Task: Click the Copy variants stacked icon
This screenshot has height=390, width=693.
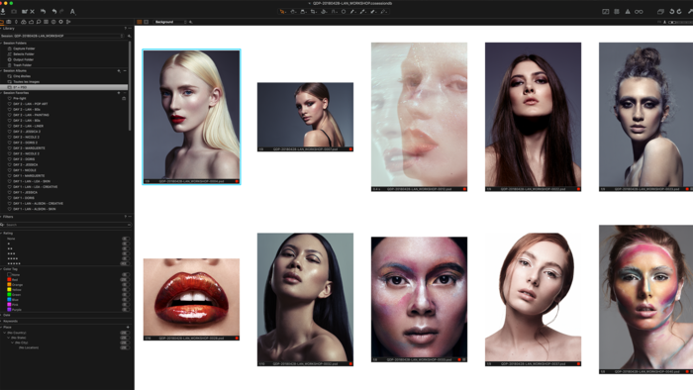Action: (x=660, y=12)
